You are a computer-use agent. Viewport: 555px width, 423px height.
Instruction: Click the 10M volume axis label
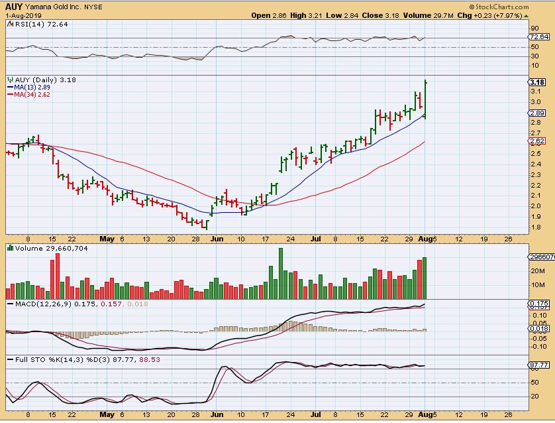pyautogui.click(x=538, y=285)
